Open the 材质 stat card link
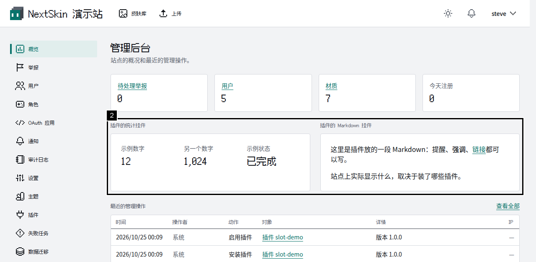 (x=332, y=86)
